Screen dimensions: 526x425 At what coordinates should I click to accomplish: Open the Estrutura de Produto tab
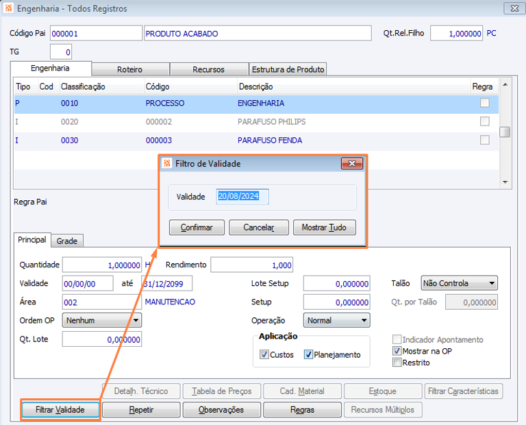coord(288,69)
